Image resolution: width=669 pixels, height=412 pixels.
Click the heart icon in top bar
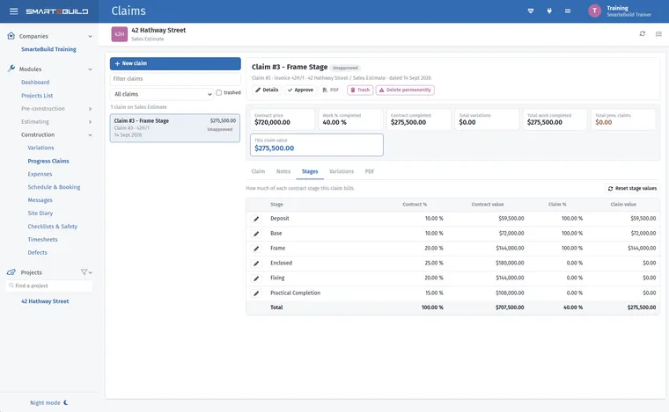click(531, 11)
